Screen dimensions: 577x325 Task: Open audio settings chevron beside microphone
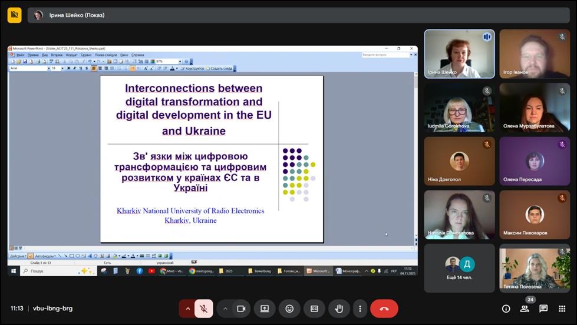click(187, 309)
